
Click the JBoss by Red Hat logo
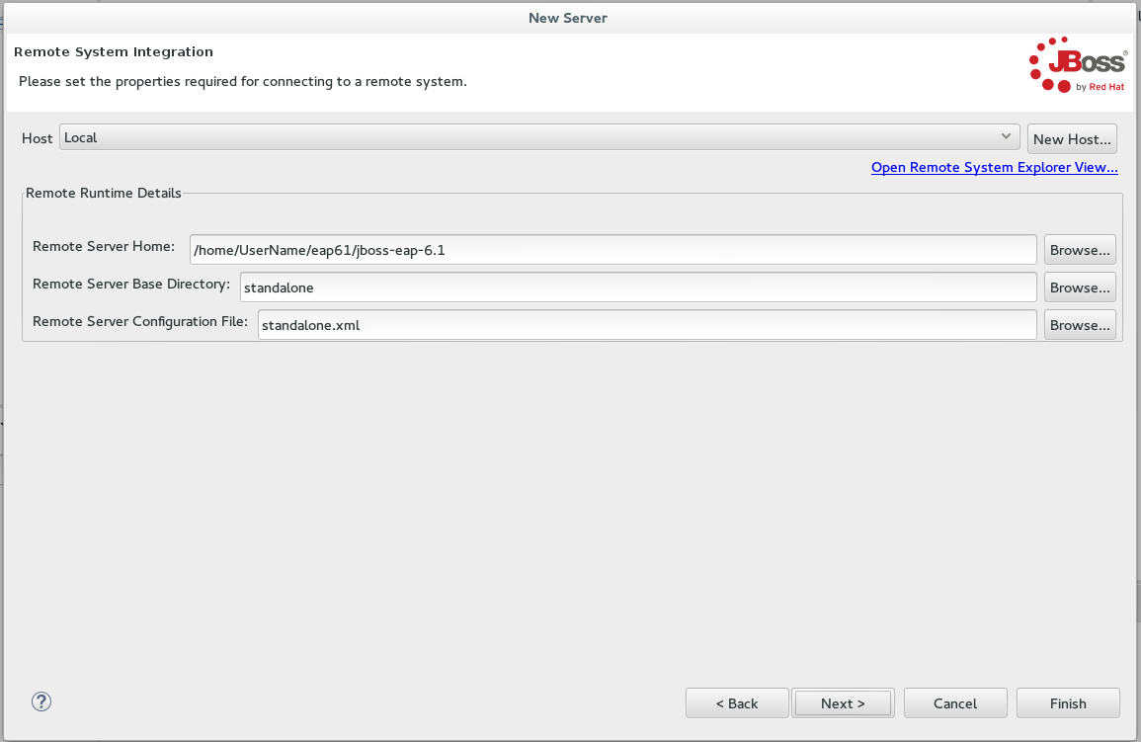pyautogui.click(x=1078, y=65)
